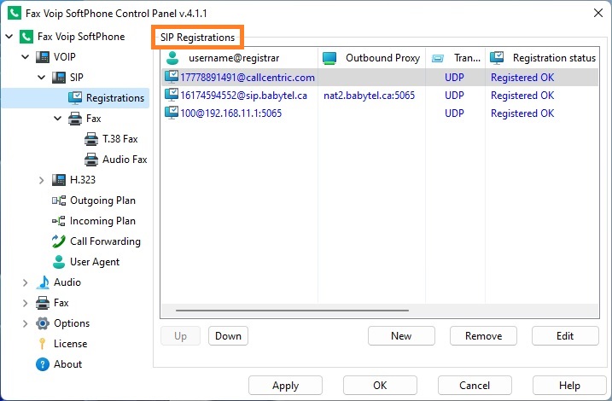Open the Call Forwarding page
This screenshot has width=612, height=401.
(x=105, y=241)
